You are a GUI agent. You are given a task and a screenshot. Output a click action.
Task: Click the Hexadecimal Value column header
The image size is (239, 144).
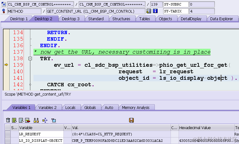click(x=206, y=128)
